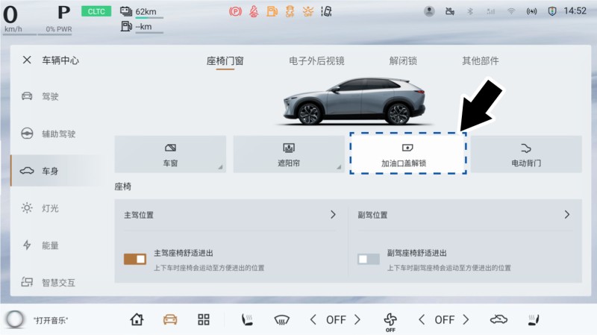The image size is (597, 335).
Task: Expand 副驾位置 seat settings
Action: (x=464, y=215)
